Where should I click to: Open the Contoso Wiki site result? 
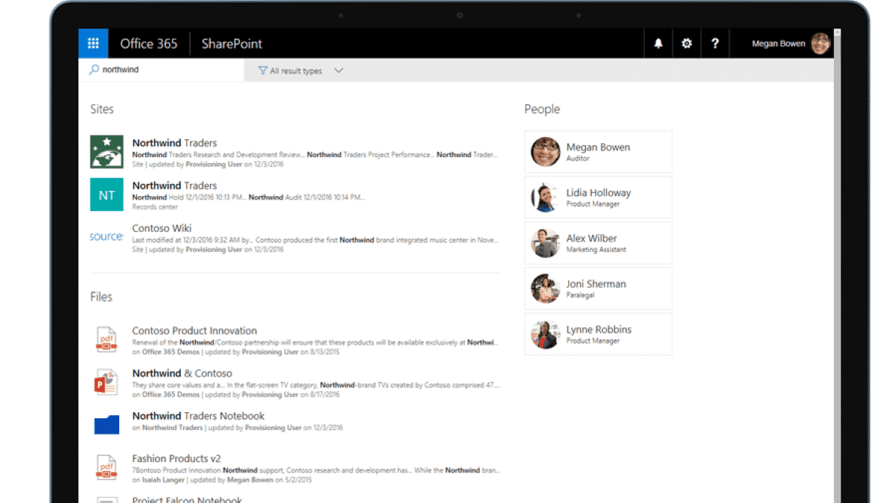pos(162,228)
